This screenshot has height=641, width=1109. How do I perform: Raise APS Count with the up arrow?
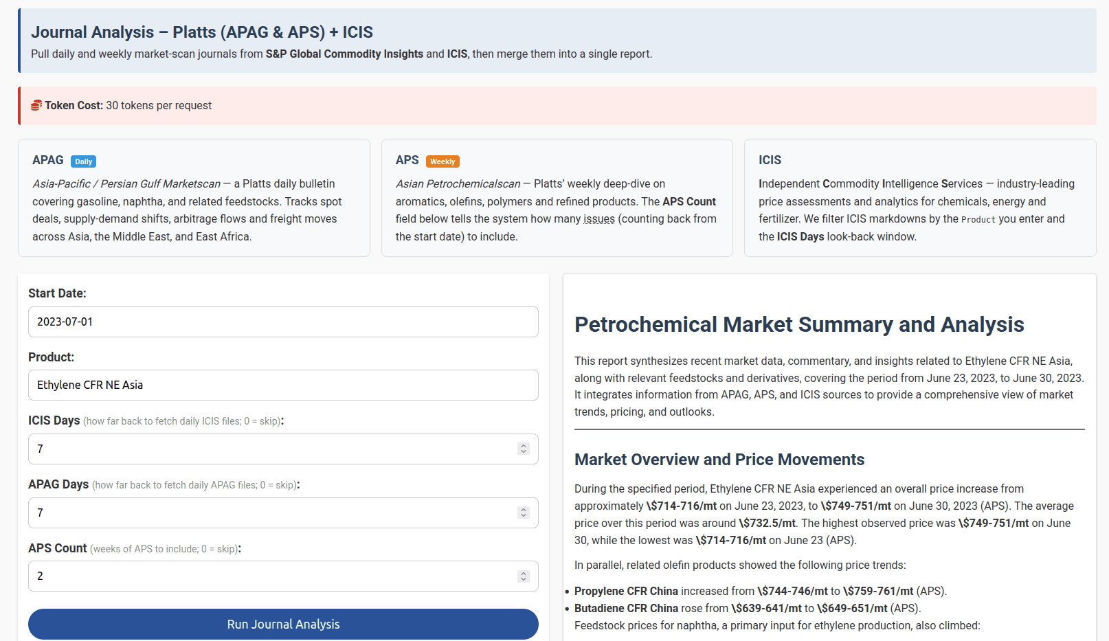coord(524,572)
